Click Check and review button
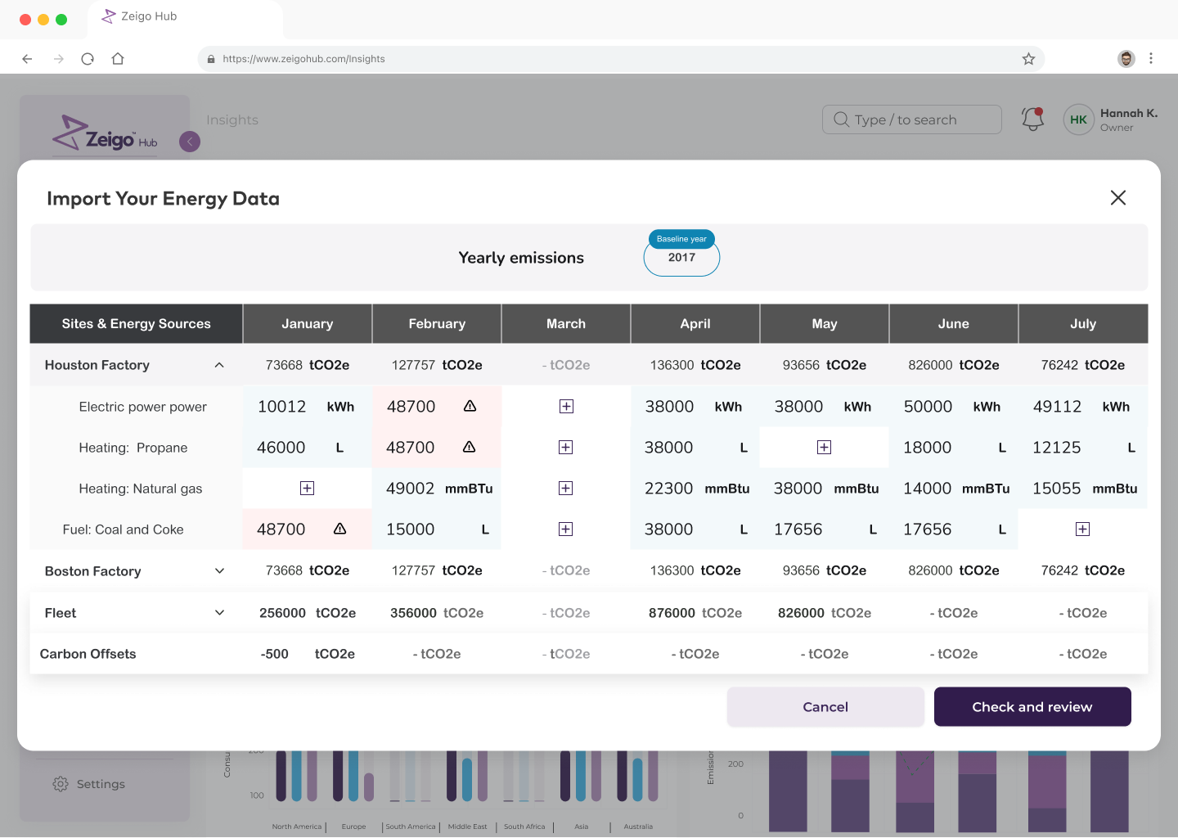 [1032, 707]
